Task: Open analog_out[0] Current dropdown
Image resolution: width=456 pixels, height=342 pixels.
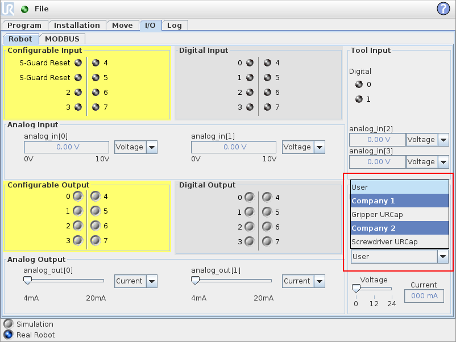Action: coord(136,281)
